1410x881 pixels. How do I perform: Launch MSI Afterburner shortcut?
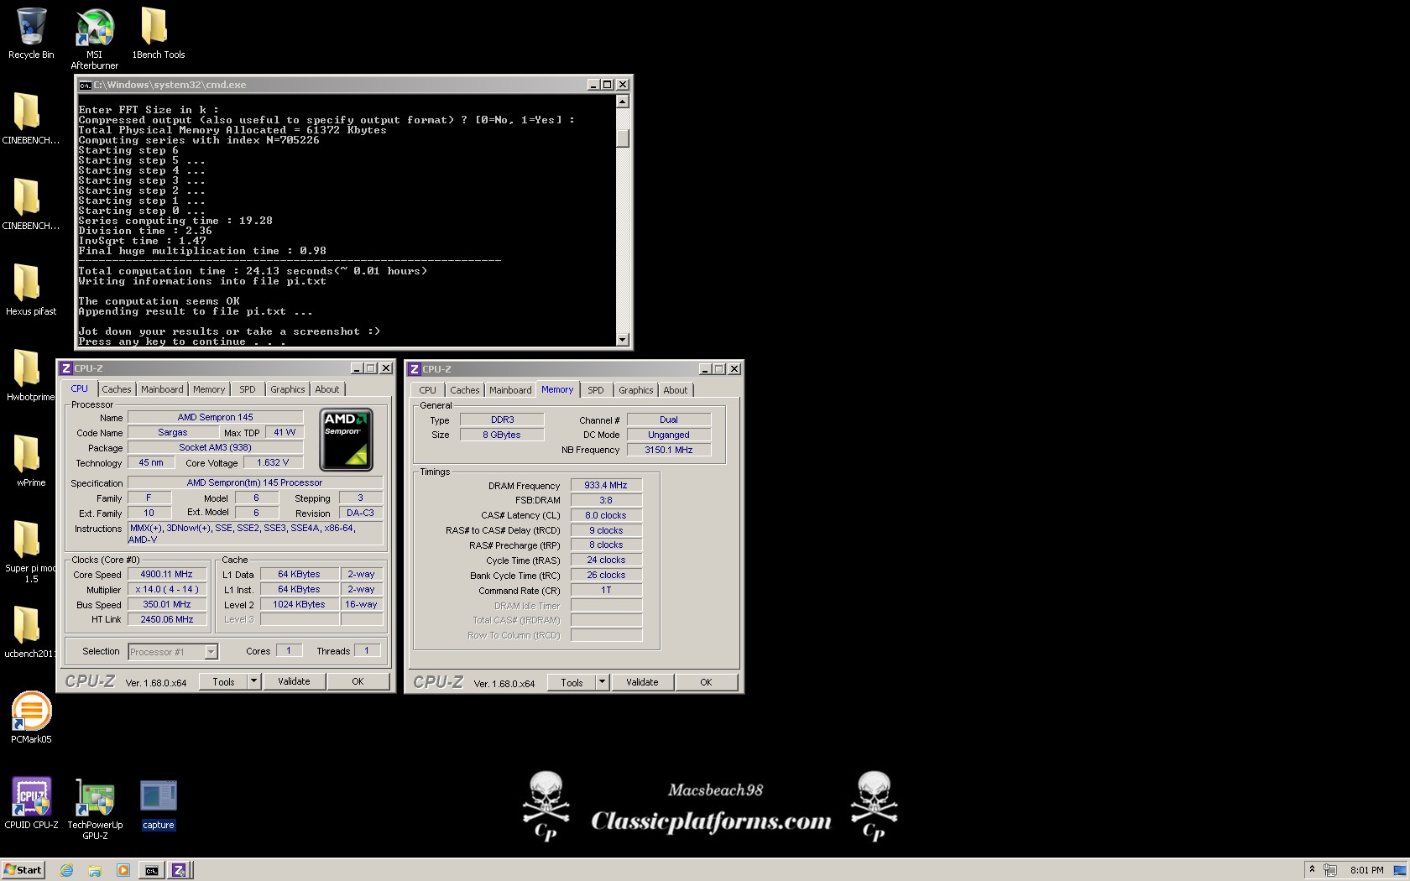[x=95, y=39]
